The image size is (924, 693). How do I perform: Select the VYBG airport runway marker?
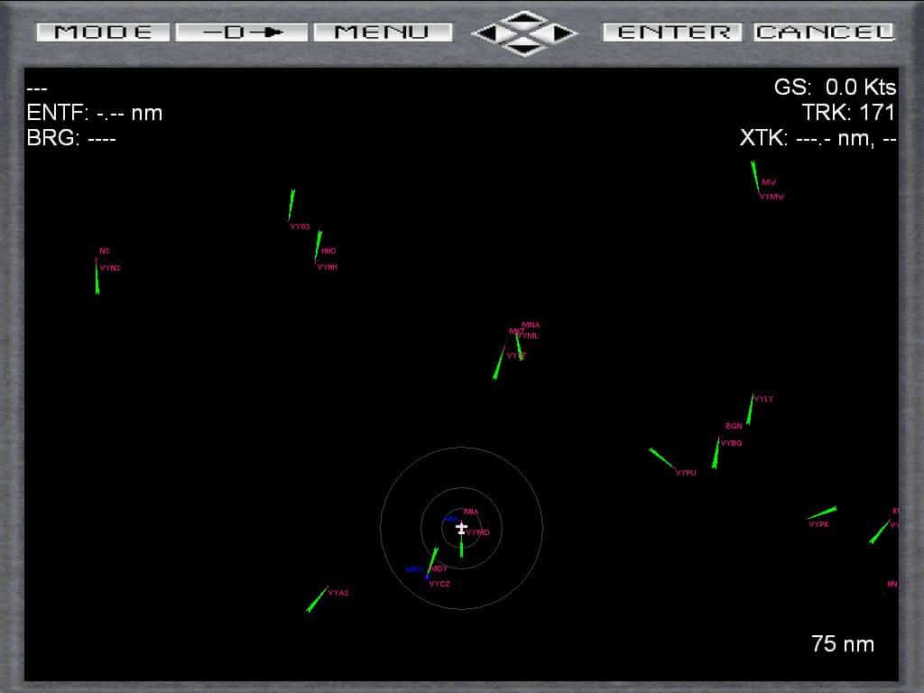click(716, 453)
